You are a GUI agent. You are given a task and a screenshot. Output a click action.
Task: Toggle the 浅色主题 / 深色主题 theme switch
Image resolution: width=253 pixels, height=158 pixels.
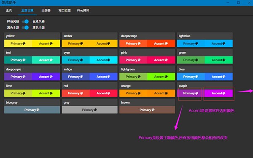(25, 27)
